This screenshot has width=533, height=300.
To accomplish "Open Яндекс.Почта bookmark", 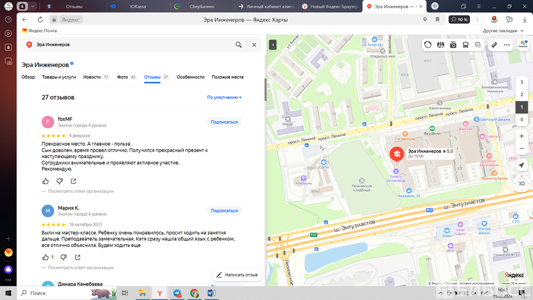I will pyautogui.click(x=39, y=31).
